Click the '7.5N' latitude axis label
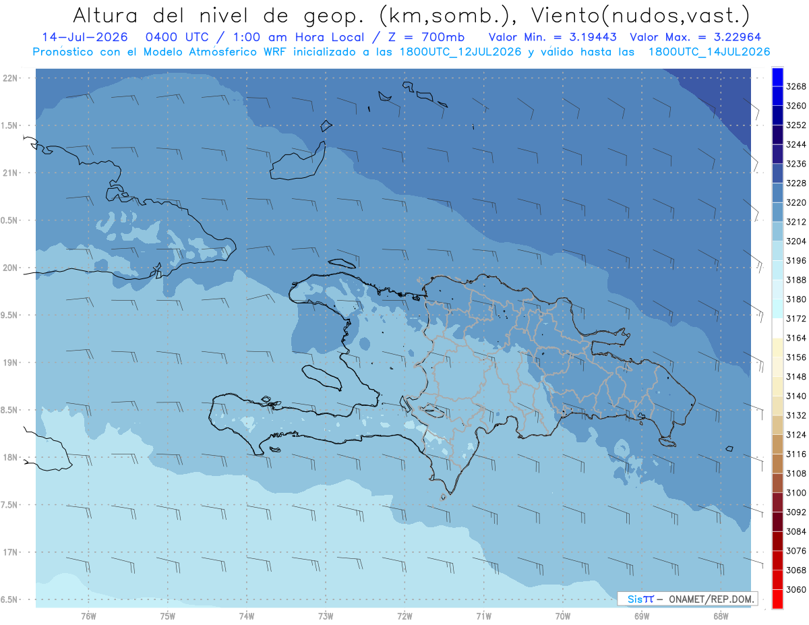The image size is (809, 625). click(x=9, y=504)
